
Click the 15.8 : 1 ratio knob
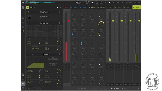[x=59, y=71]
